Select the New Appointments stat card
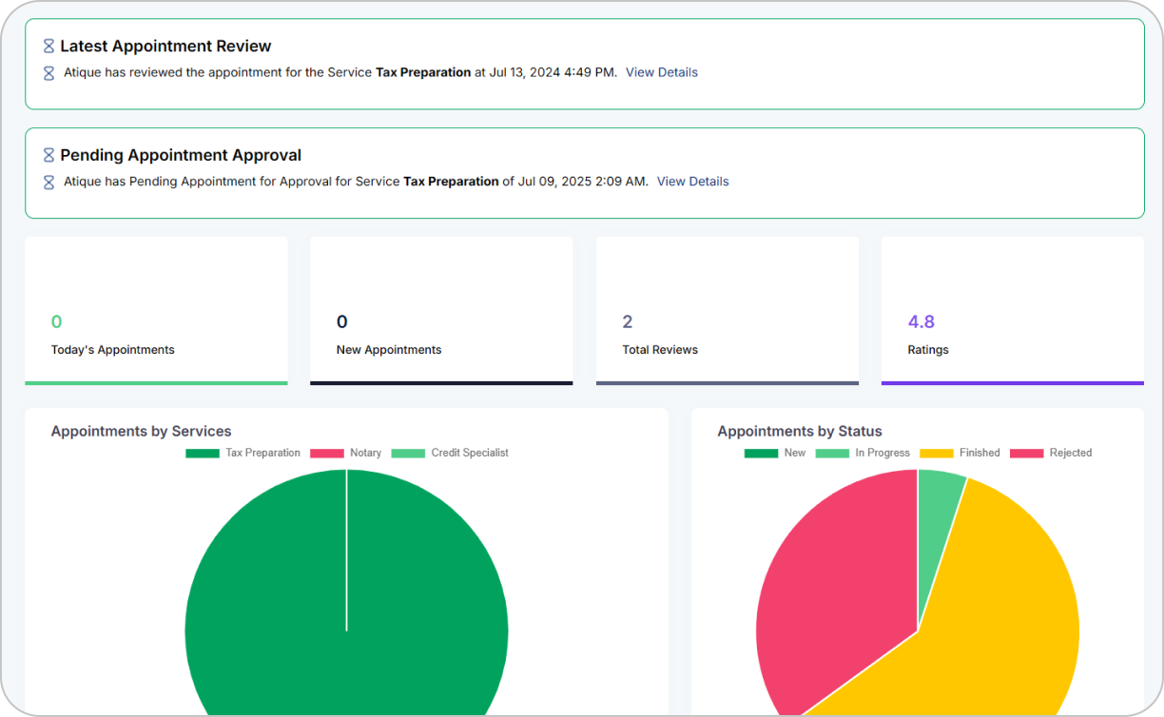This screenshot has width=1164, height=717. (441, 311)
